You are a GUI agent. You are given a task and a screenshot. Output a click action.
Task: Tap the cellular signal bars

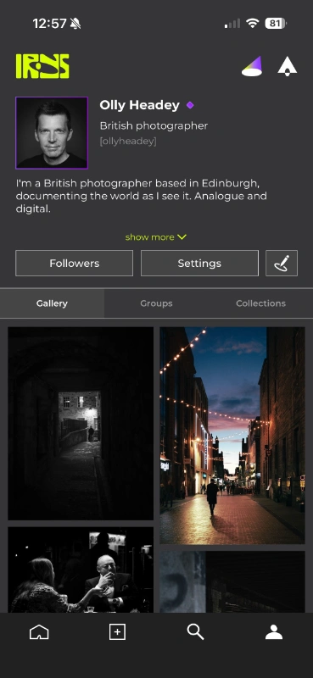(x=232, y=24)
